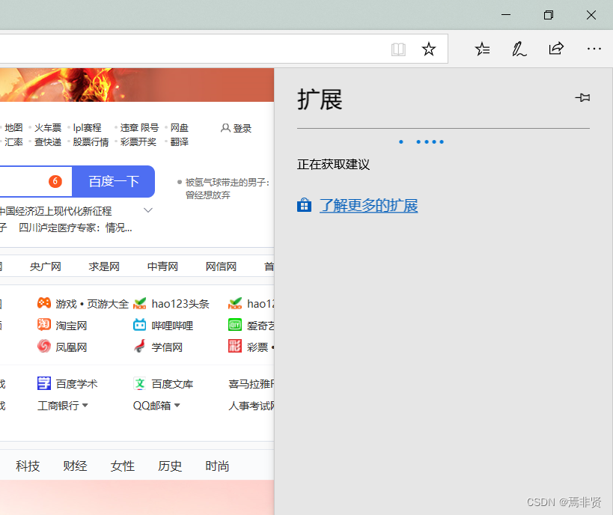Open the 人事考试 link
The height and width of the screenshot is (515, 613).
tap(251, 406)
